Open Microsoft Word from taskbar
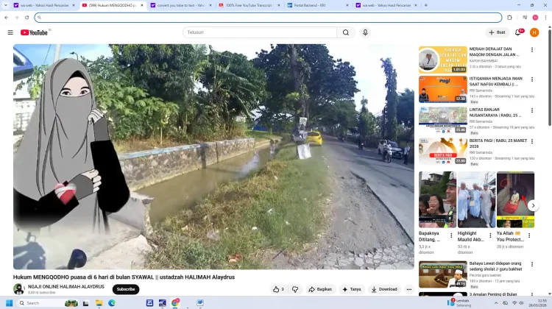Image resolution: width=552 pixels, height=309 pixels. point(200,303)
